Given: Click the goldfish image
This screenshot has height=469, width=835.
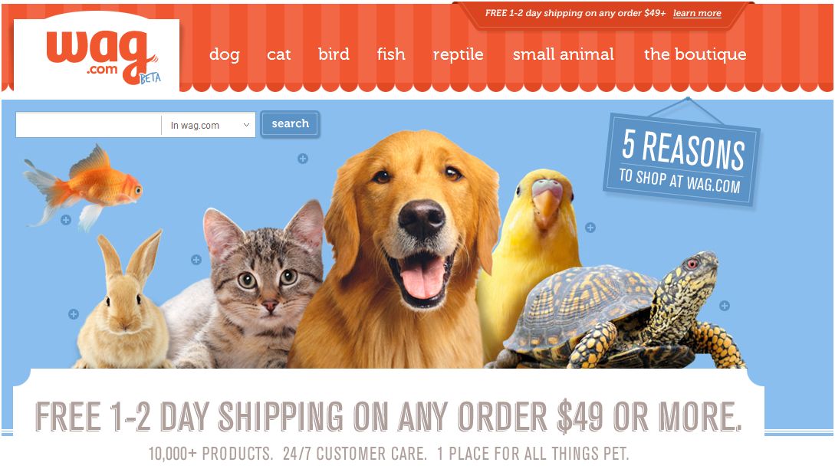Looking at the screenshot, I should click(x=83, y=186).
